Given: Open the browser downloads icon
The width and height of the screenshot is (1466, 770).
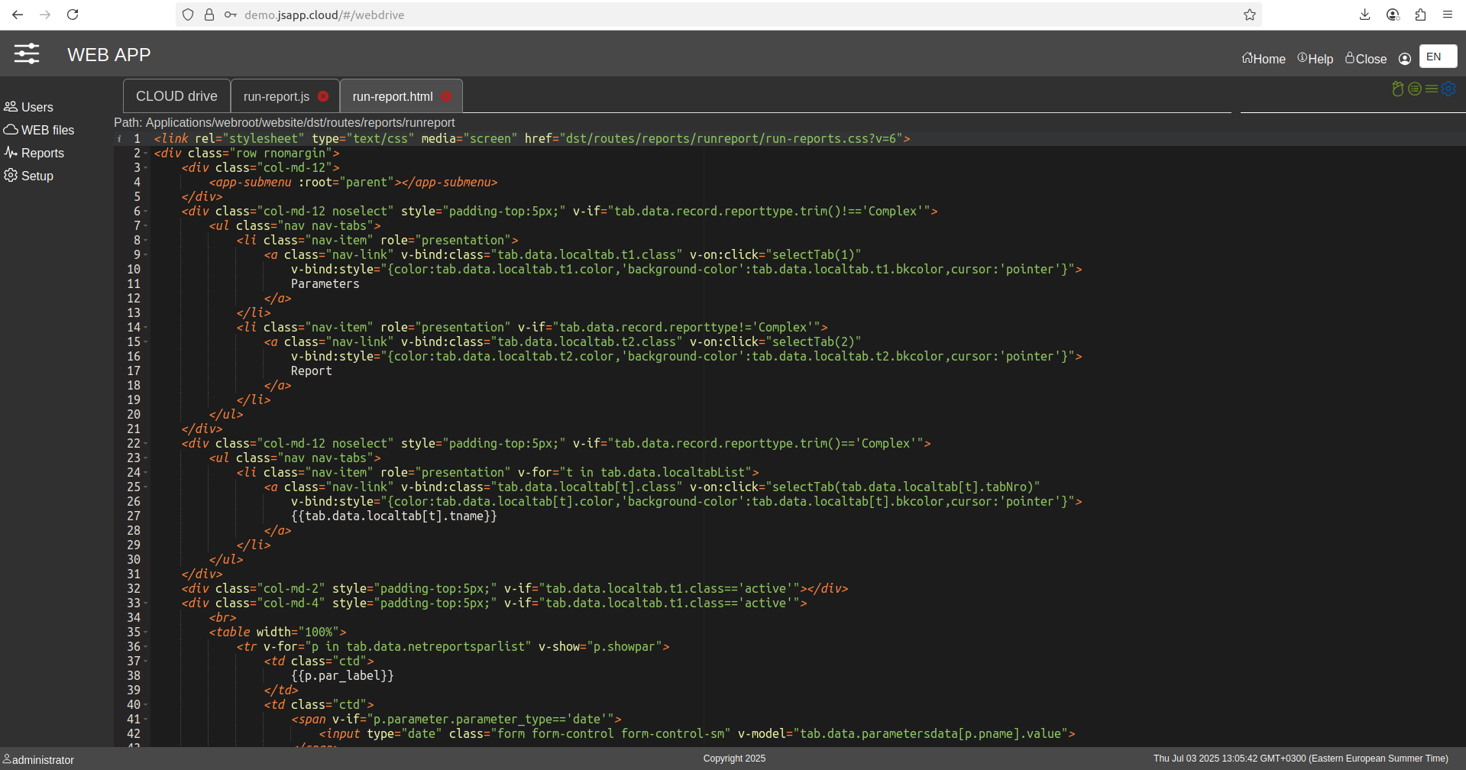Looking at the screenshot, I should pos(1365,15).
